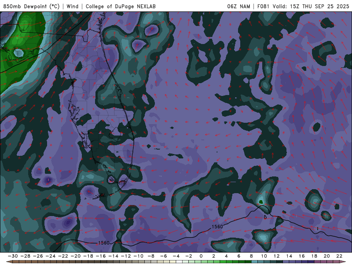
Task: Click the 'Valid: 15Z THU SEP 25 2025' text
Action: (x=311, y=6)
